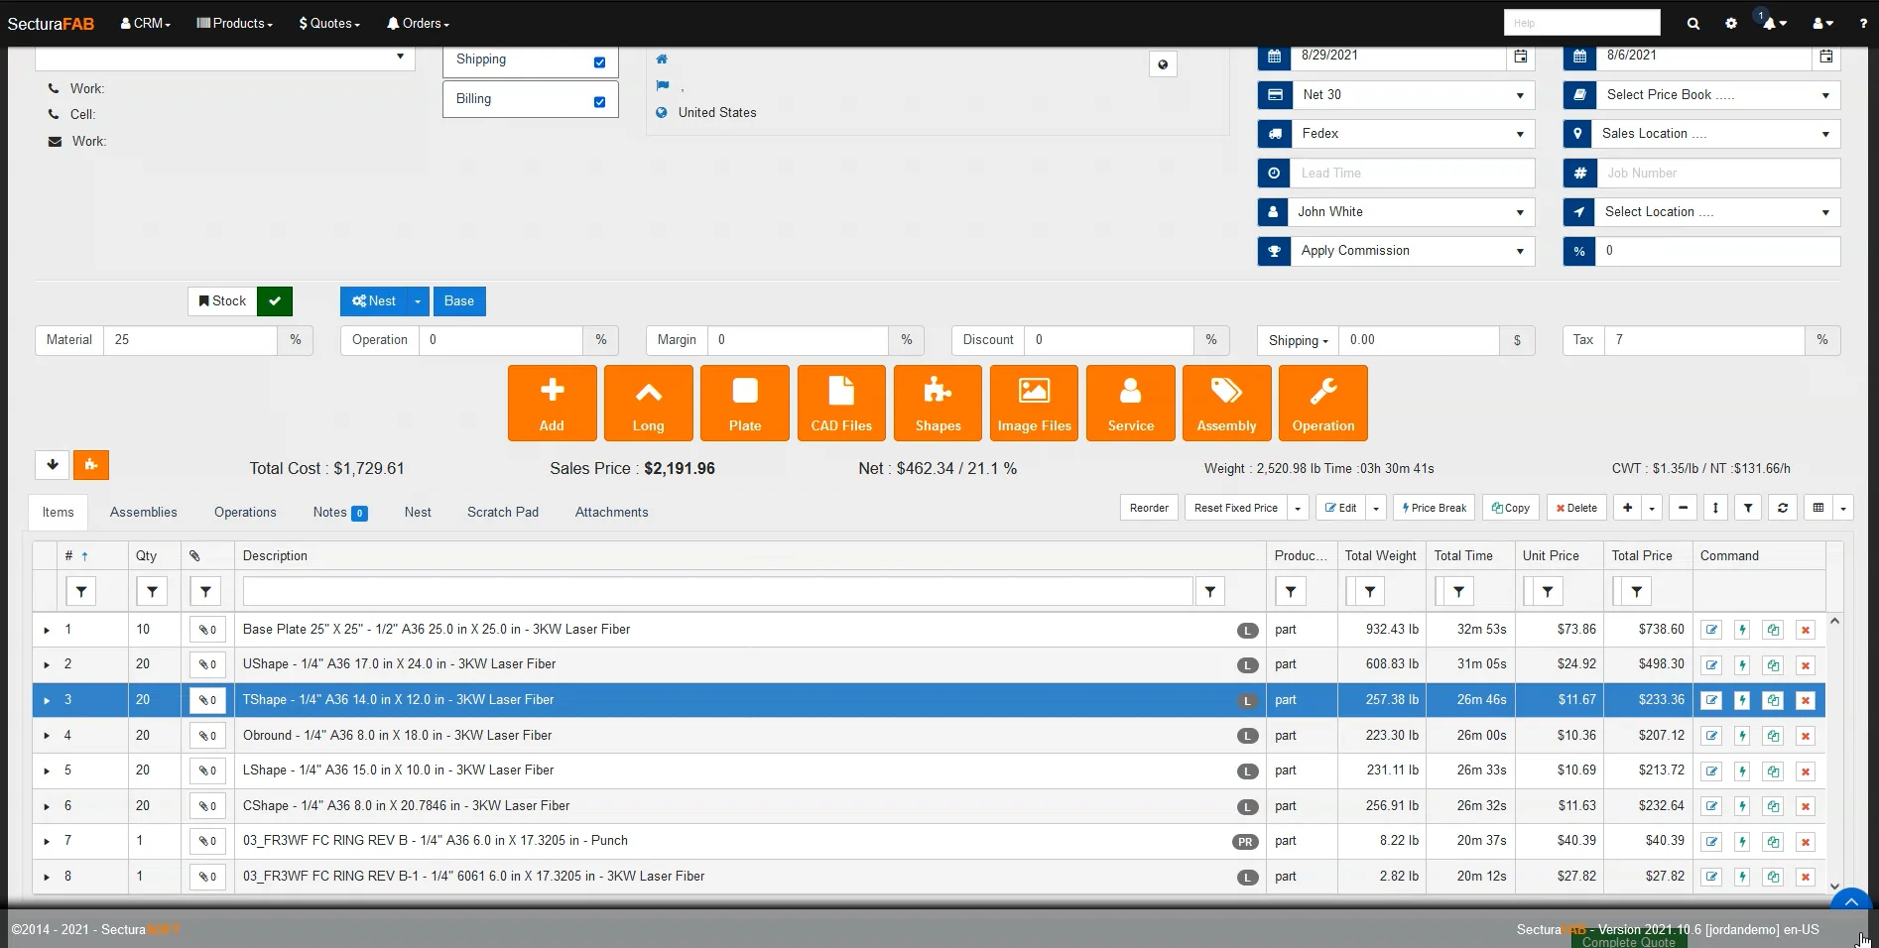Viewport: 1879px width, 948px height.
Task: Open the Fedex shipping method dropdown
Action: point(1412,134)
